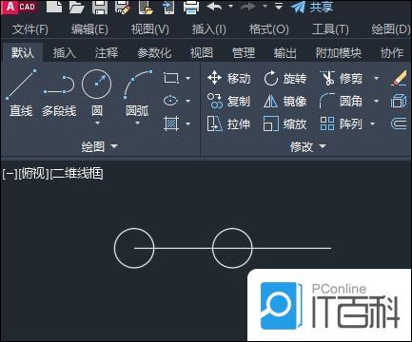Open the [俯视] view control
Image resolution: width=412 pixels, height=342 pixels.
pos(34,174)
